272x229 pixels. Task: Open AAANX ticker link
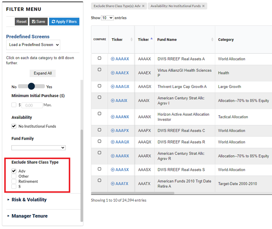(122, 117)
